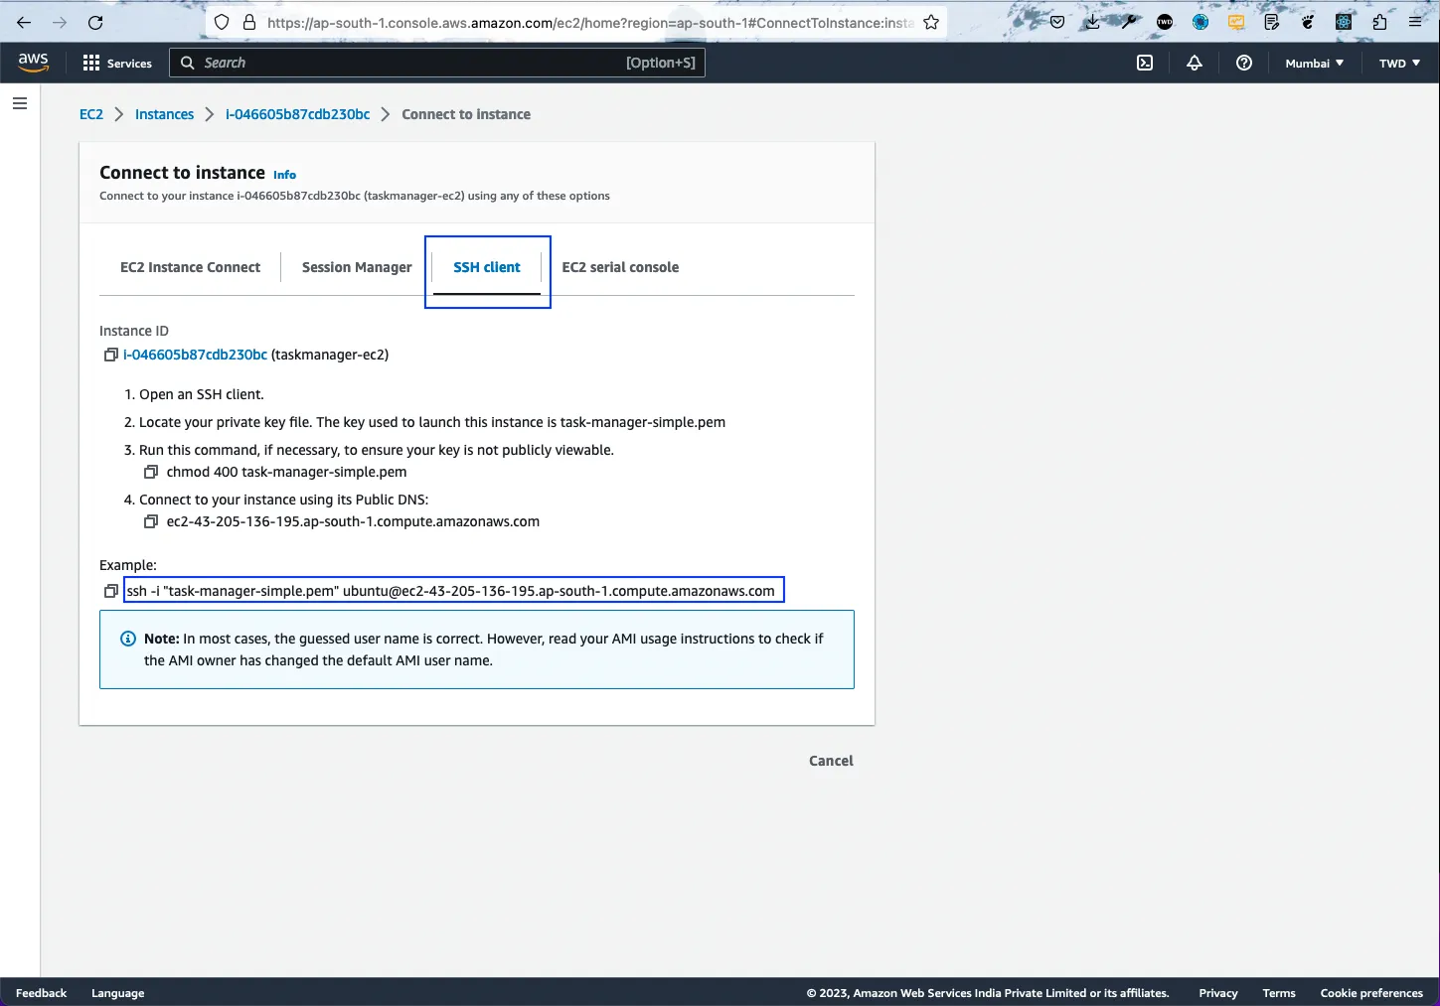Image resolution: width=1440 pixels, height=1006 pixels.
Task: Go back with the browser back arrow
Action: click(x=24, y=22)
